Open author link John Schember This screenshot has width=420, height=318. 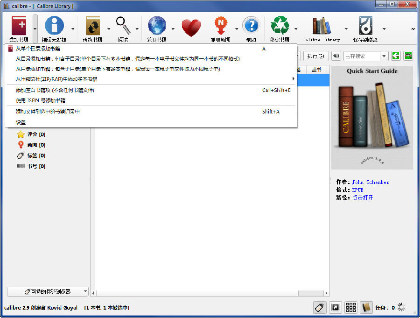[371, 182]
